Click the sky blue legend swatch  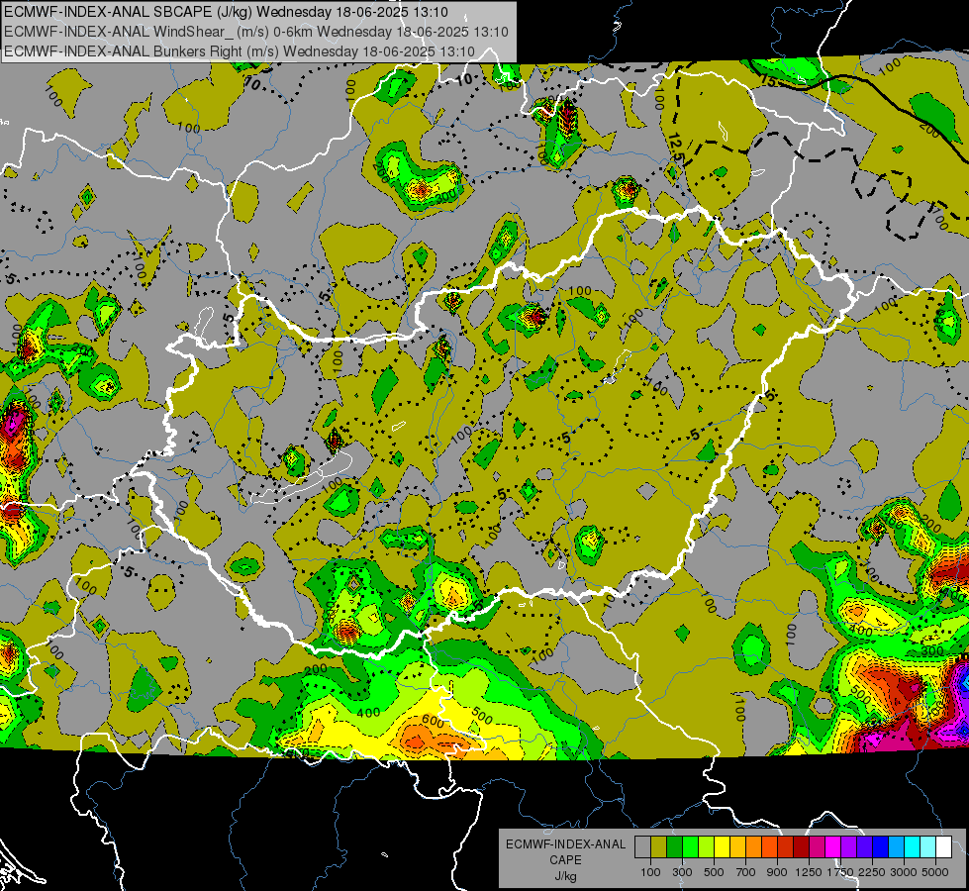click(x=897, y=846)
